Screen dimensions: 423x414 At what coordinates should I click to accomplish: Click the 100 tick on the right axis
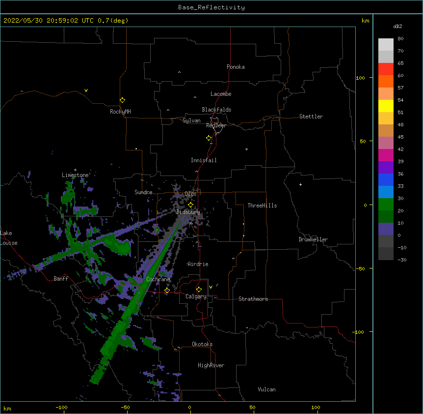360,78
